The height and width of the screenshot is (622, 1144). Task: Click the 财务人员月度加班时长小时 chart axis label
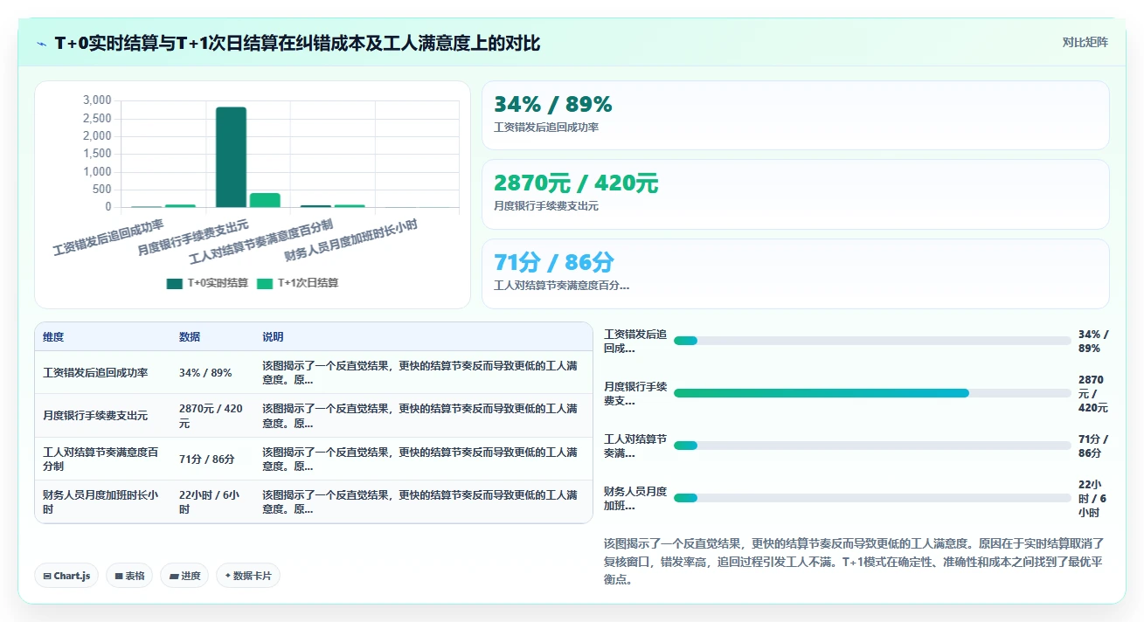click(x=350, y=241)
